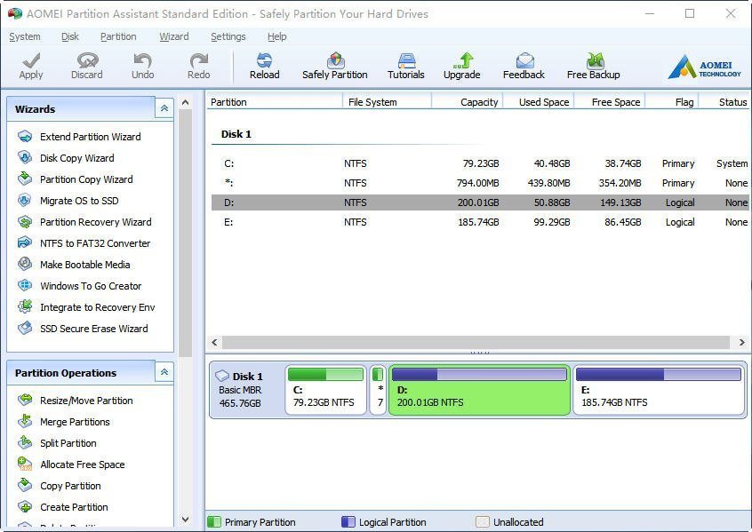This screenshot has height=532, width=752.
Task: Sort by Flag column header
Action: click(x=672, y=102)
